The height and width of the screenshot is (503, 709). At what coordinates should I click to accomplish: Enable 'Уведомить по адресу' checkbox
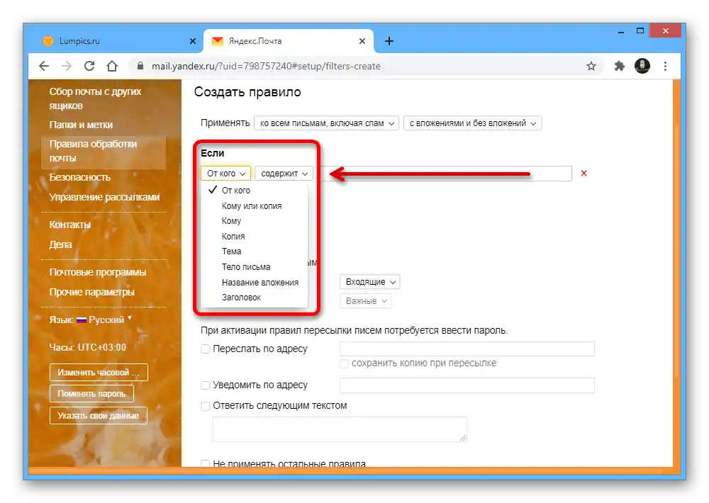pyautogui.click(x=206, y=385)
